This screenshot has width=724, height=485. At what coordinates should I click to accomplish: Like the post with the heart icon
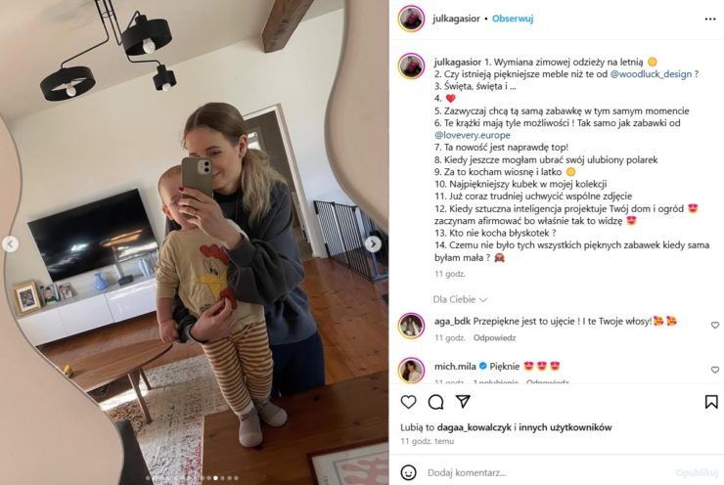(408, 402)
